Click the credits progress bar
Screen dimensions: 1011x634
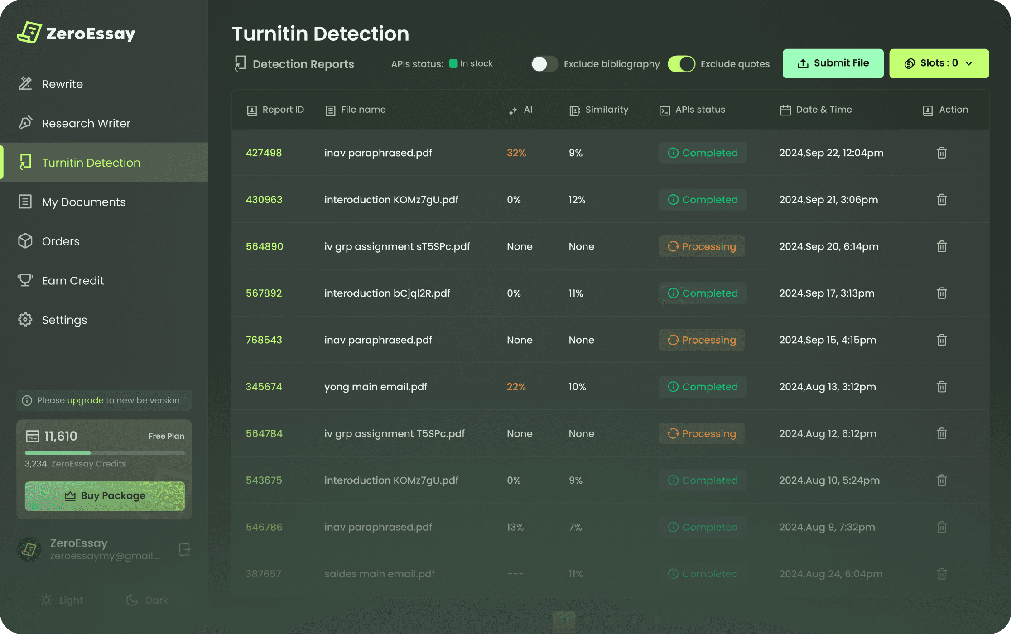(x=105, y=453)
